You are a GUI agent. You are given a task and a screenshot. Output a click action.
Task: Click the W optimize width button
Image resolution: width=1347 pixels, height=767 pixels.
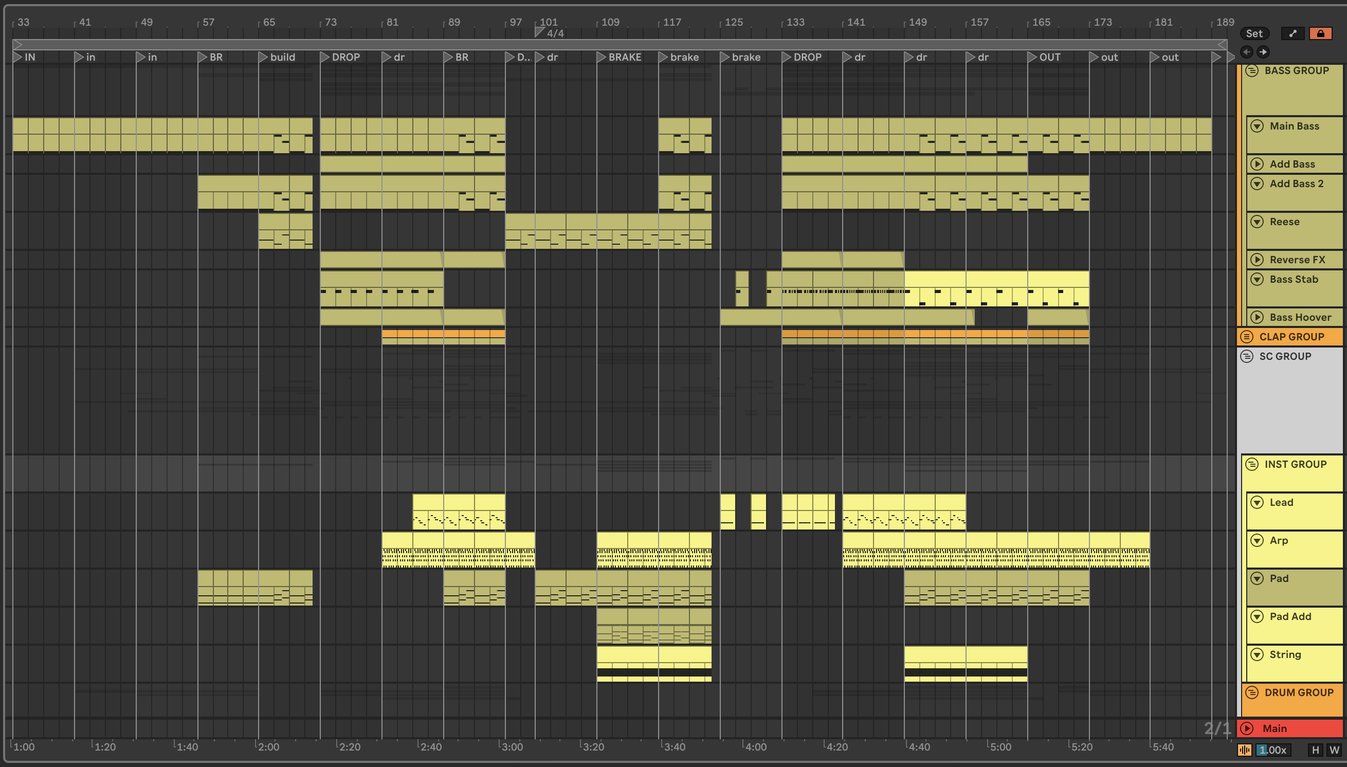pyautogui.click(x=1334, y=750)
